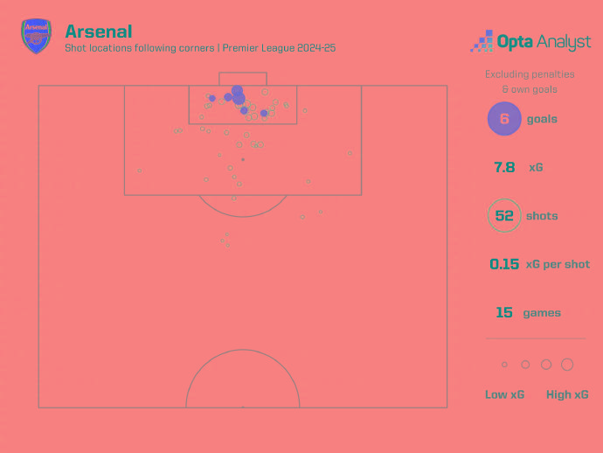Select the purple shots circle showing 52
This screenshot has height=453, width=603.
[504, 216]
